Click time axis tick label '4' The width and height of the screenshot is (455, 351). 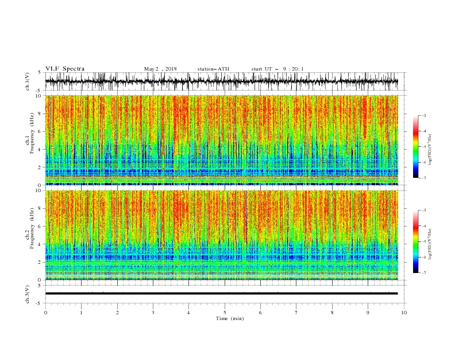coord(188,313)
